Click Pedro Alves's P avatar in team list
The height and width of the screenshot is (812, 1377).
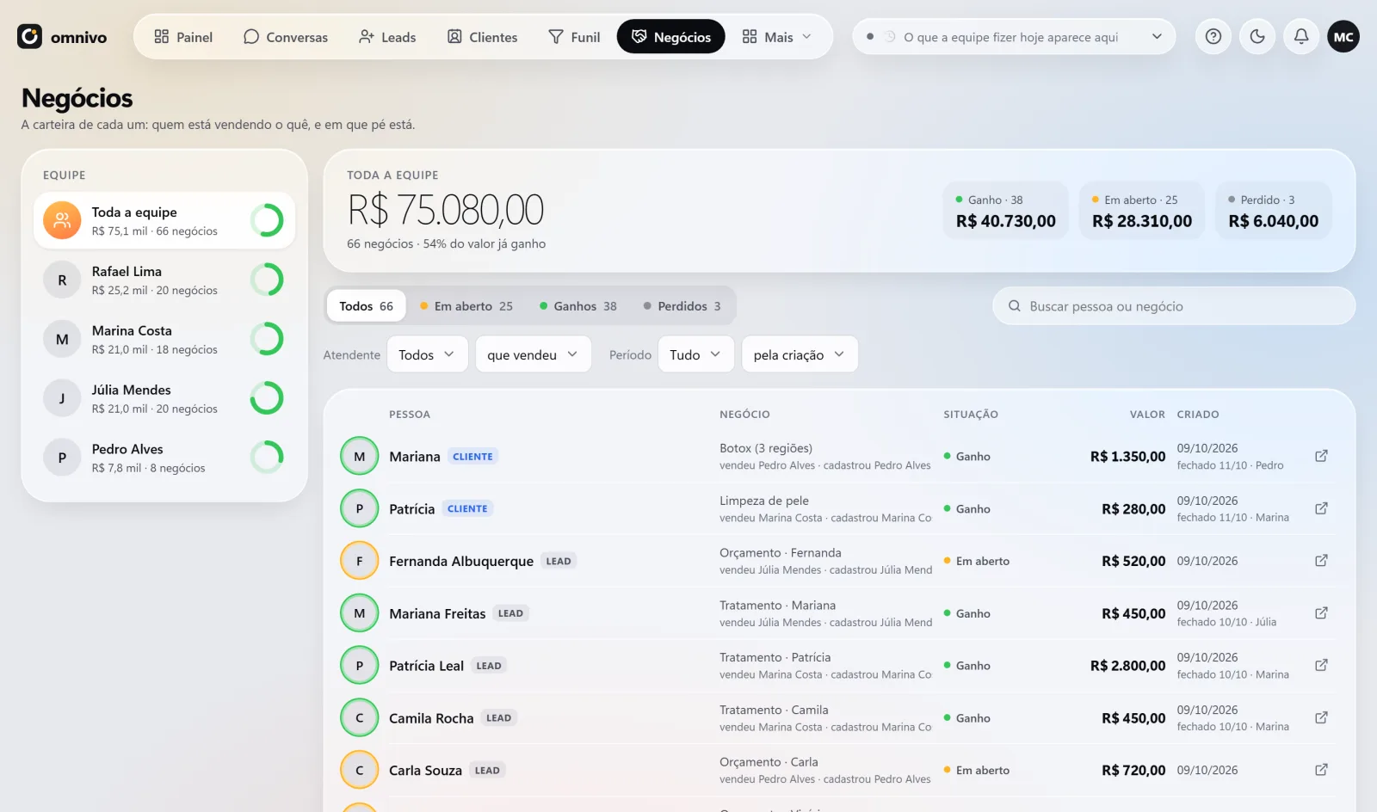tap(62, 458)
